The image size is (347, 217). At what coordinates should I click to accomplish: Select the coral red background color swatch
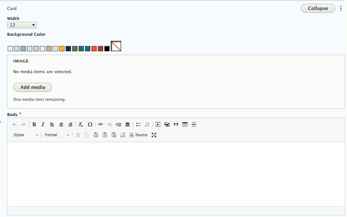click(x=94, y=49)
